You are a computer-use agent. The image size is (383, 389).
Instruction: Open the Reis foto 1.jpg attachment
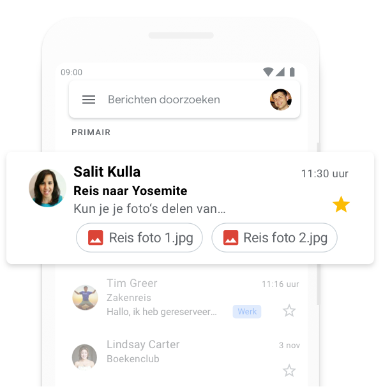coord(139,237)
